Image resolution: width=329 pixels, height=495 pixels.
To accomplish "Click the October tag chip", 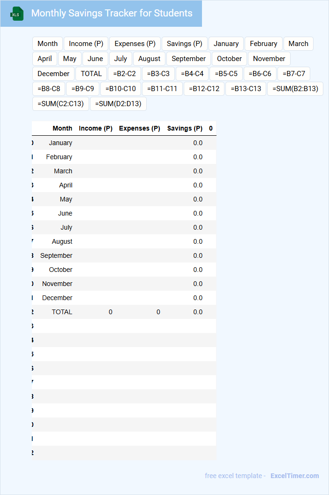I will (229, 59).
